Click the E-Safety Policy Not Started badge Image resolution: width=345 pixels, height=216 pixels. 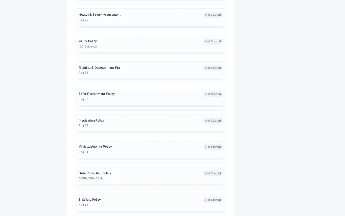[x=213, y=200]
